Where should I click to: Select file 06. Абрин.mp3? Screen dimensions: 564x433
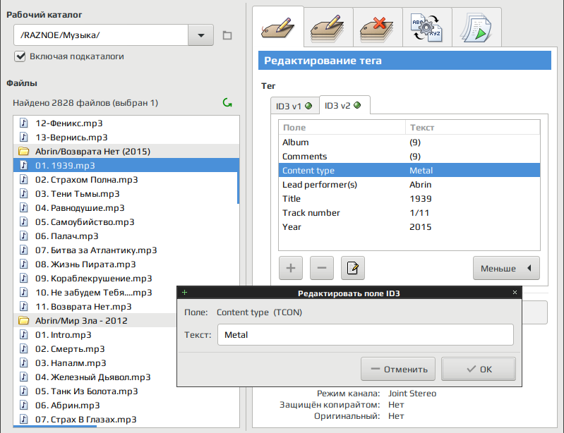(126, 405)
